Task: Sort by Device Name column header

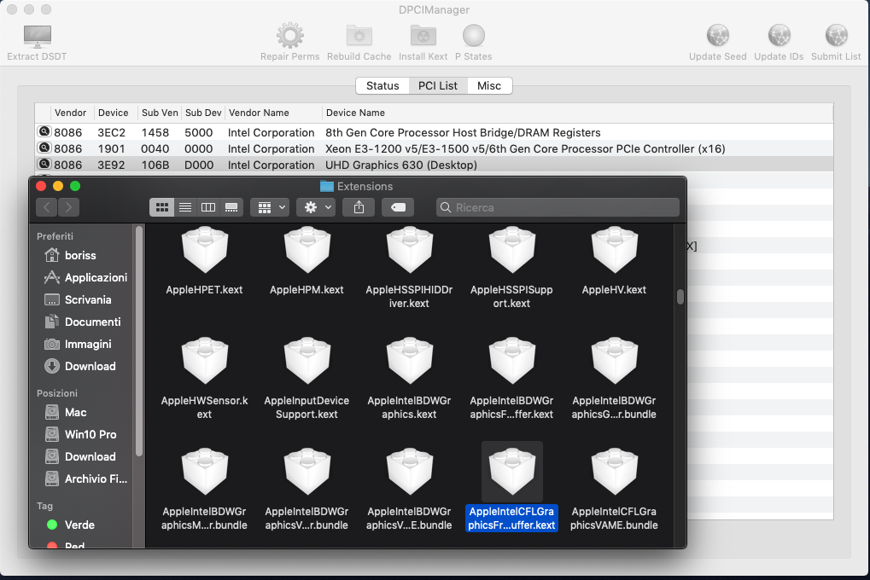Action: coord(577,113)
